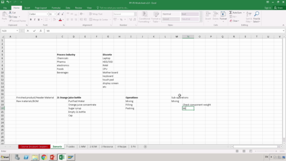Switch to the Formulas tab
The image size is (286, 161).
[56, 8]
